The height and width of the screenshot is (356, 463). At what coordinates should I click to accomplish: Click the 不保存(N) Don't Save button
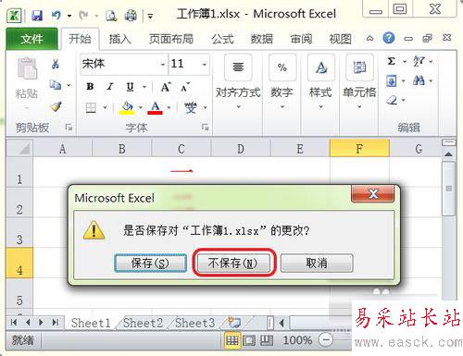pos(233,263)
